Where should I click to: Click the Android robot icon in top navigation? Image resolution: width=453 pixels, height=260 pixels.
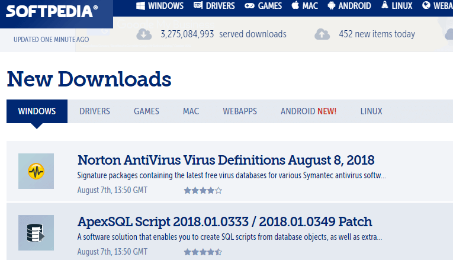(x=332, y=5)
